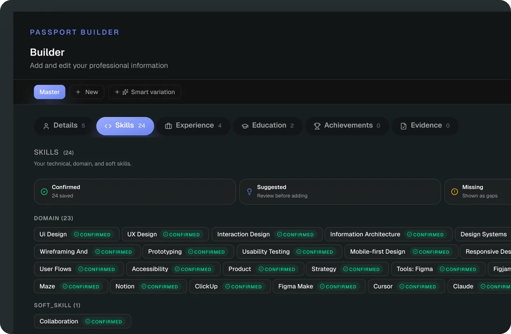Click the CONFIRMED badge on Ui Design
511x334 pixels.
tap(92, 234)
